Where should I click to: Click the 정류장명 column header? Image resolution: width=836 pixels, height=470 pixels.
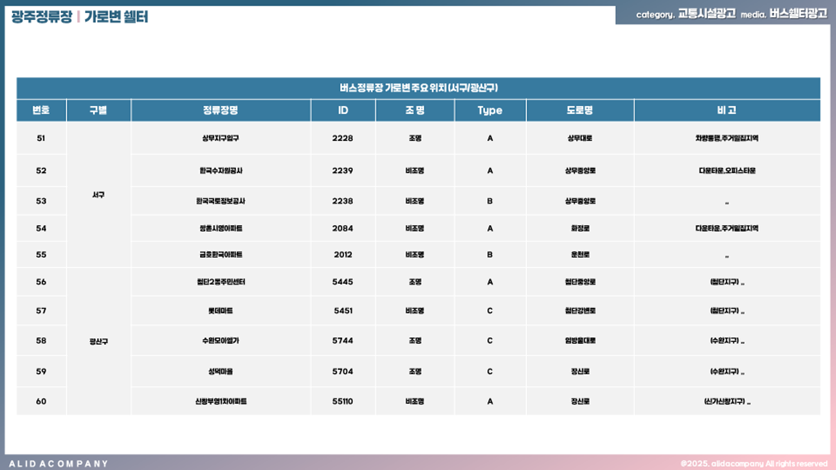pyautogui.click(x=221, y=111)
